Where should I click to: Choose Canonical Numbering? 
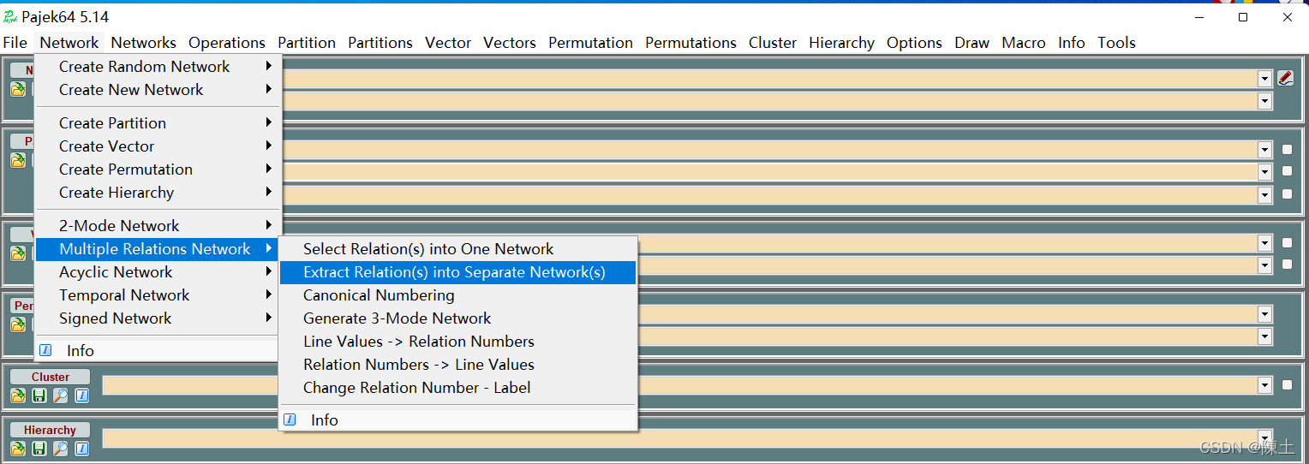pos(458,295)
